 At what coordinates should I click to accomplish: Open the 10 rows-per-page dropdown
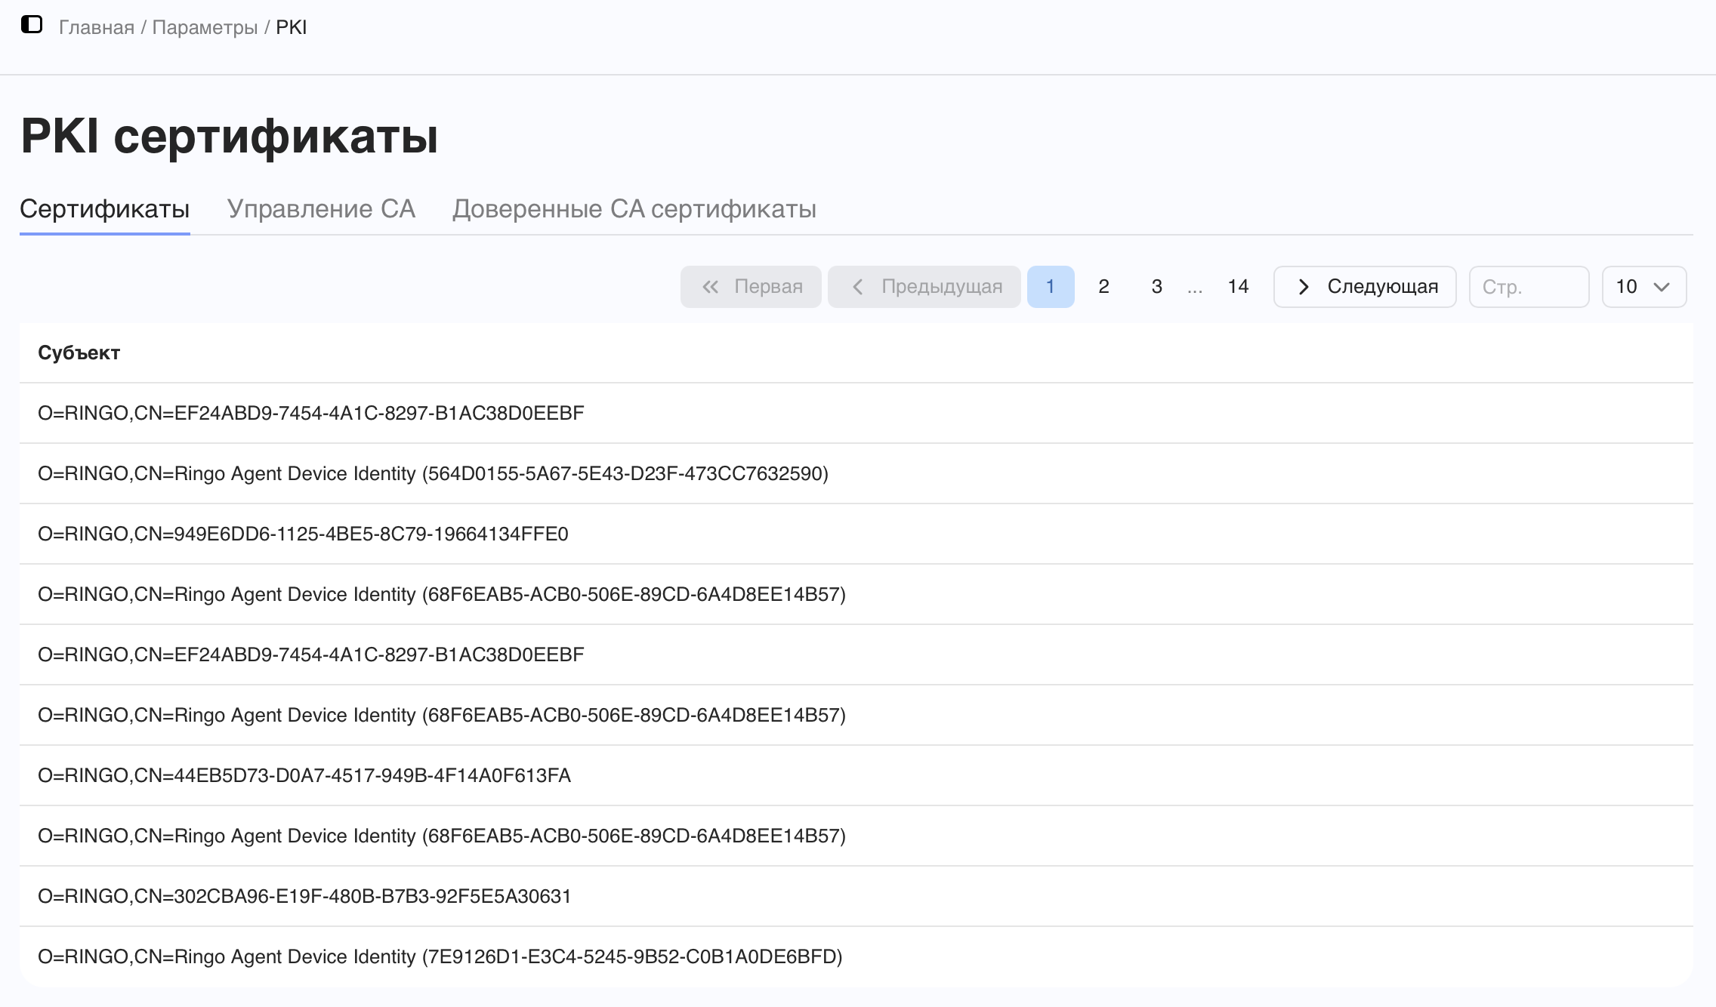pyautogui.click(x=1644, y=287)
